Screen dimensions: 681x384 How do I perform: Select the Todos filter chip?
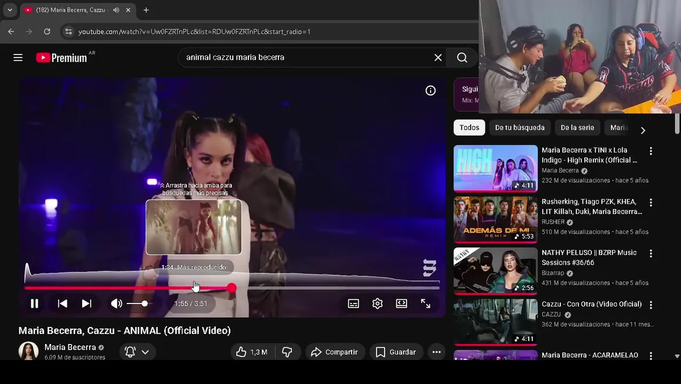[x=469, y=127]
